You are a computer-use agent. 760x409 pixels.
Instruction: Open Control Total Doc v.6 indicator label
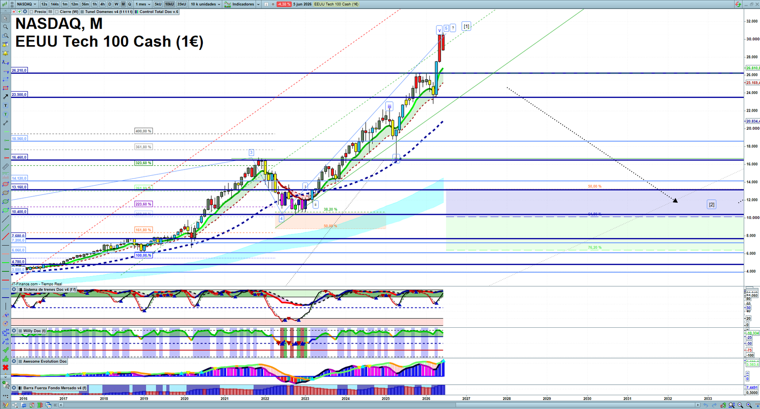pyautogui.click(x=159, y=11)
